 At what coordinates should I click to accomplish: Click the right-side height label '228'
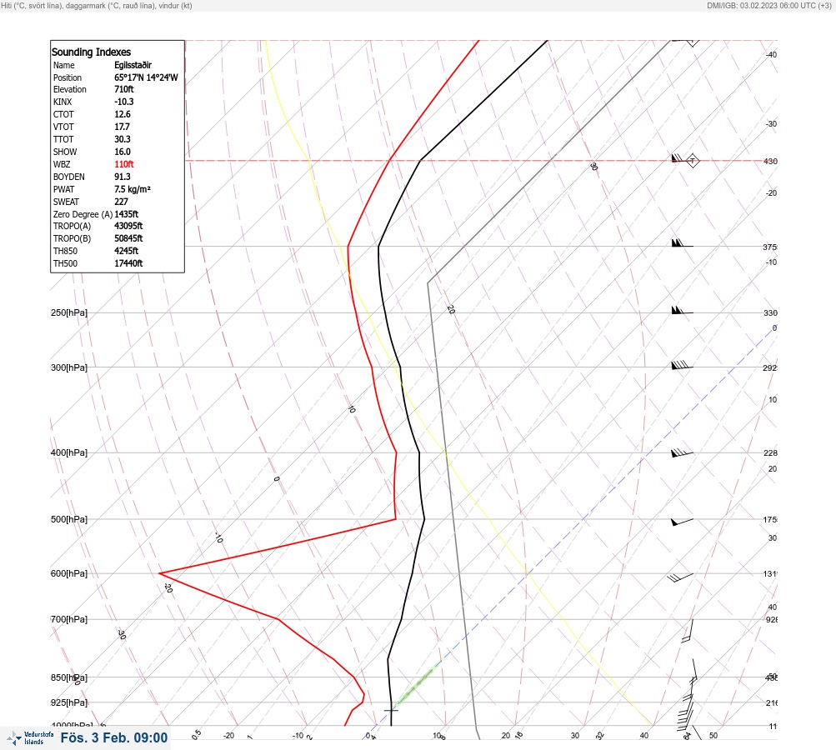770,453
